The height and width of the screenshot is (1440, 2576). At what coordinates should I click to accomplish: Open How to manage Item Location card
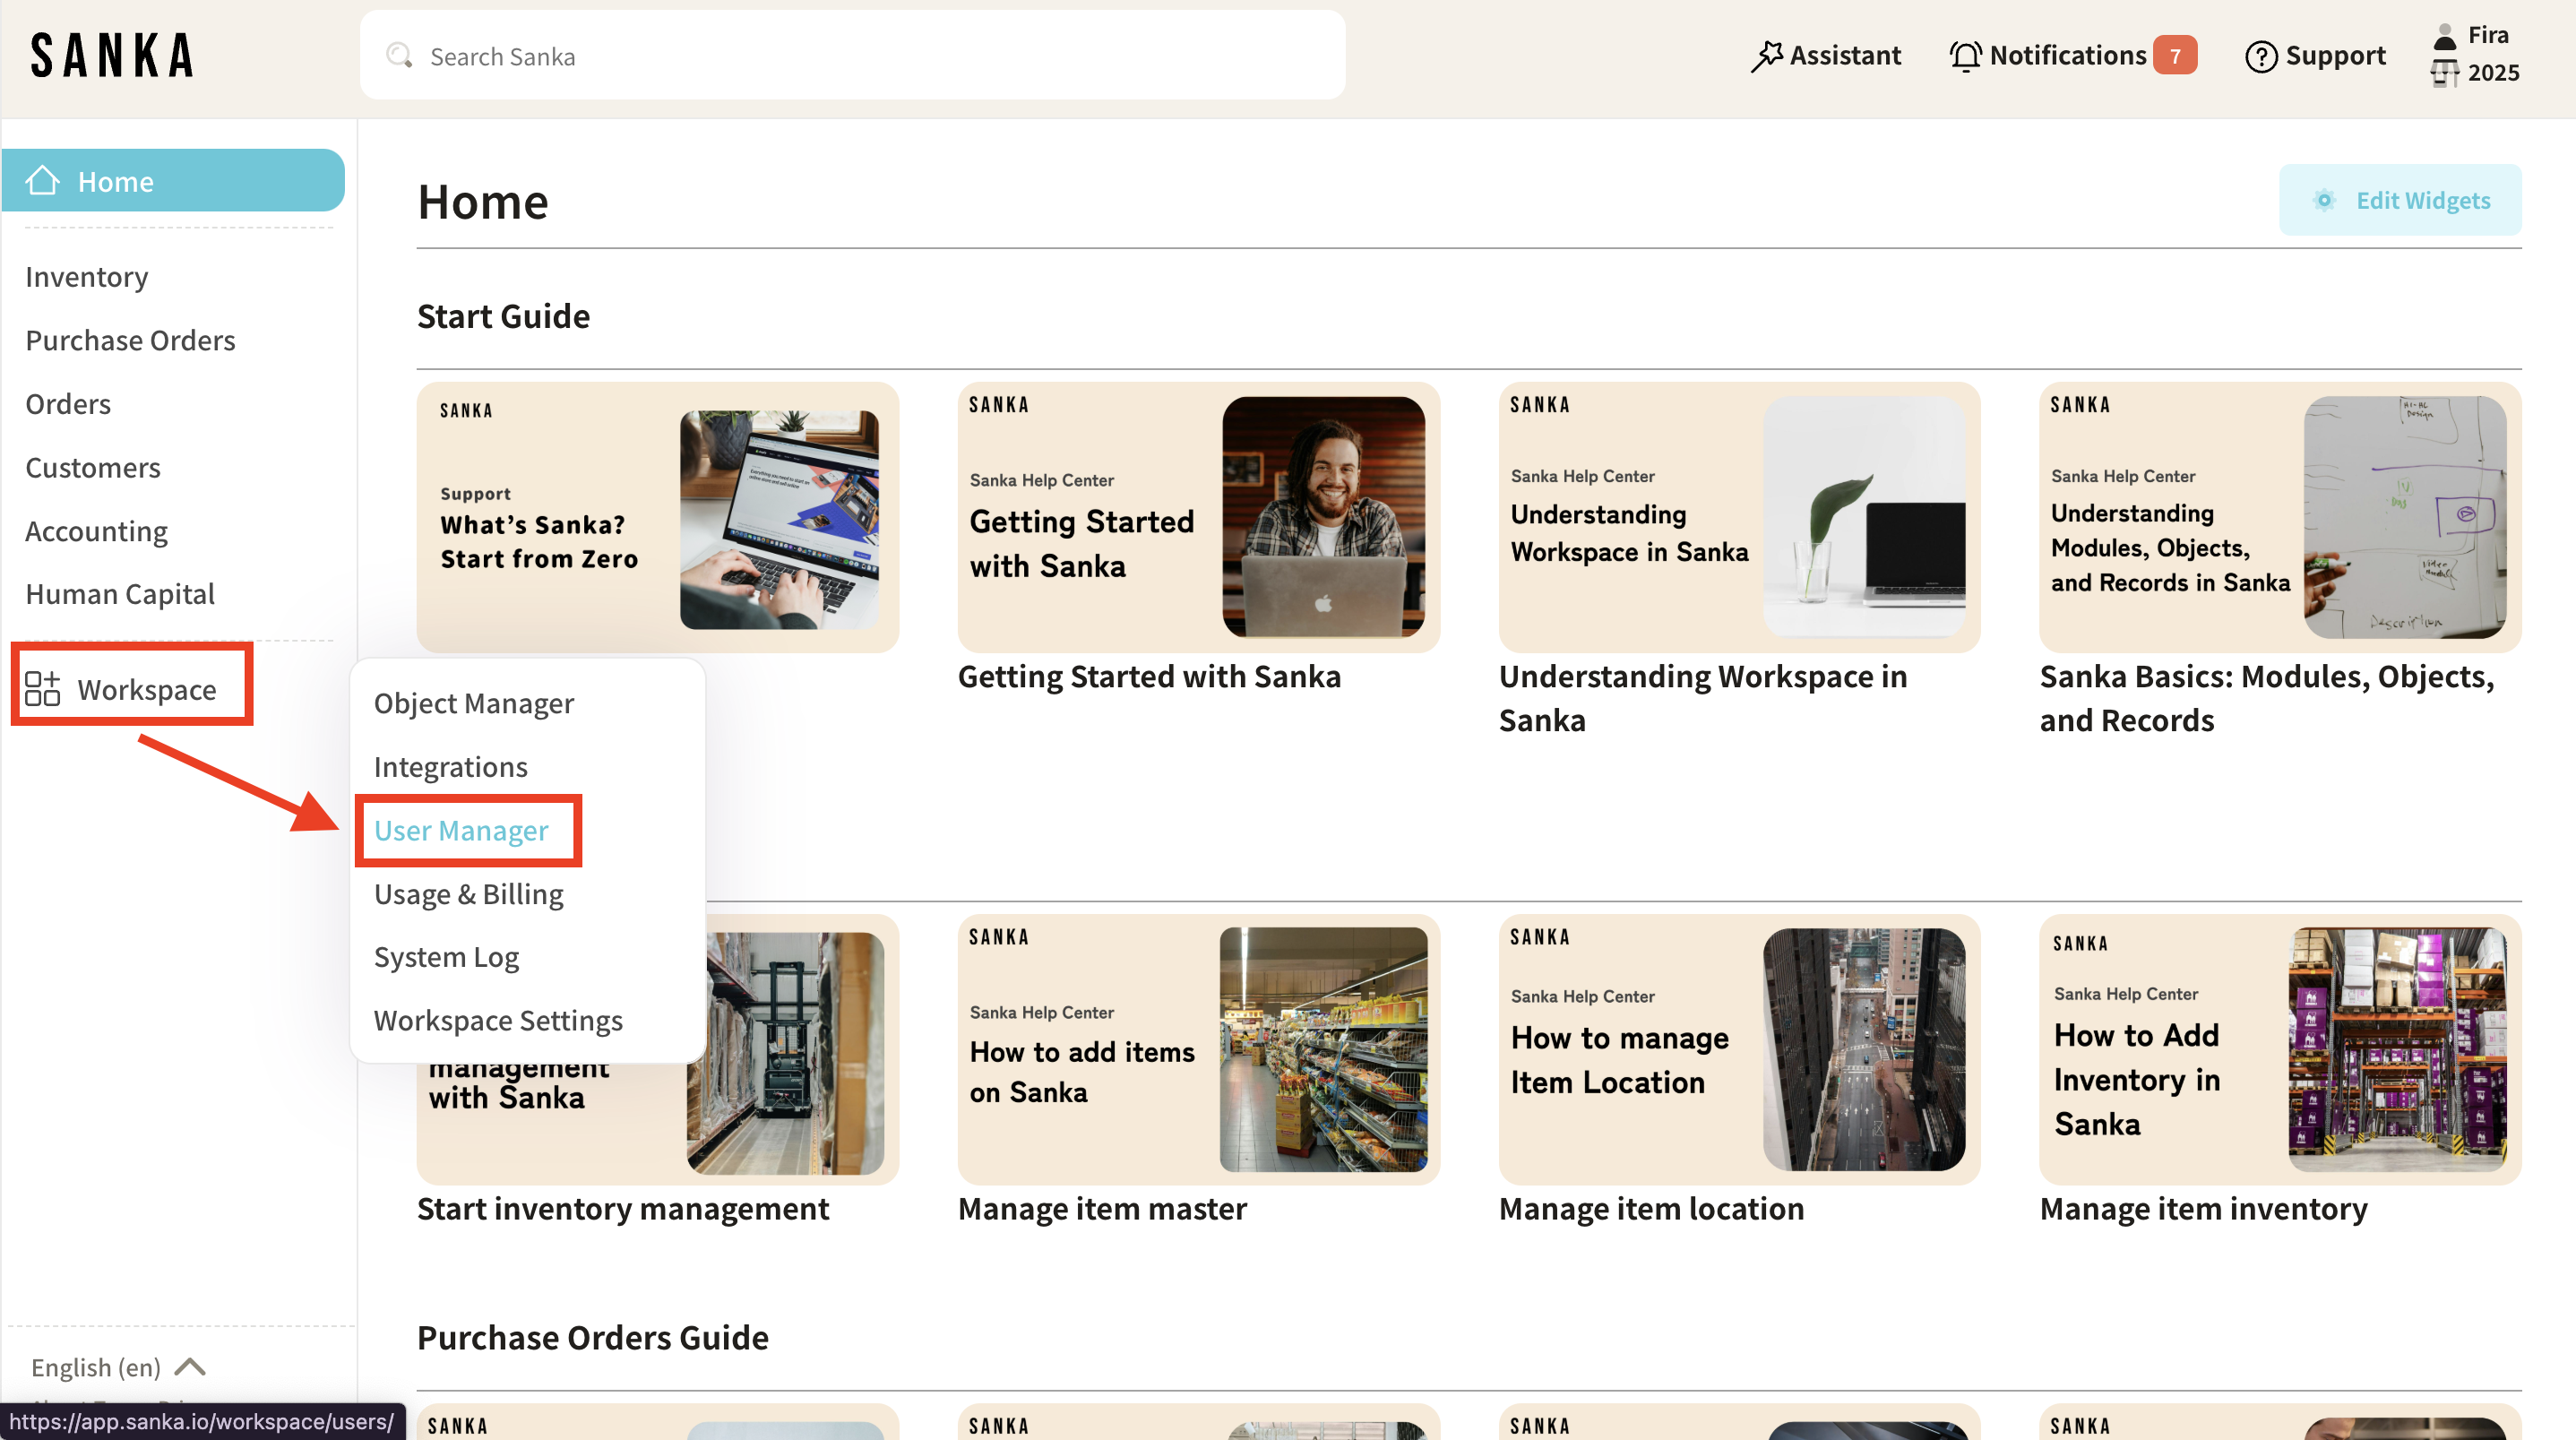point(1738,1049)
